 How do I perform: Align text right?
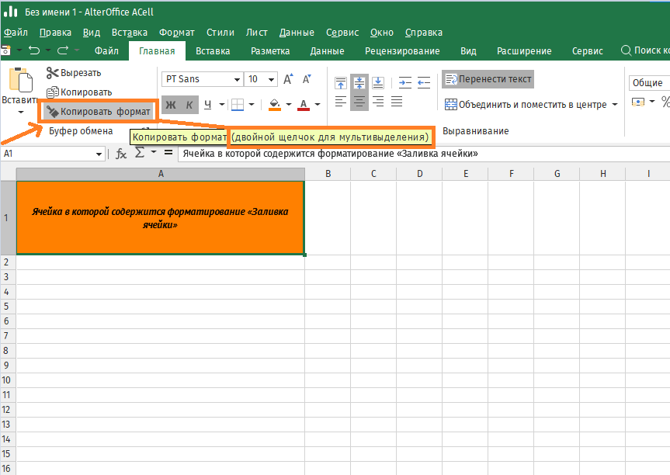378,102
